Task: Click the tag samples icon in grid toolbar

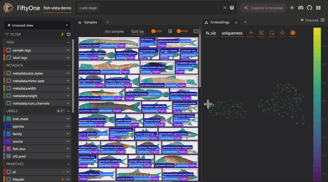Action: click(x=196, y=31)
